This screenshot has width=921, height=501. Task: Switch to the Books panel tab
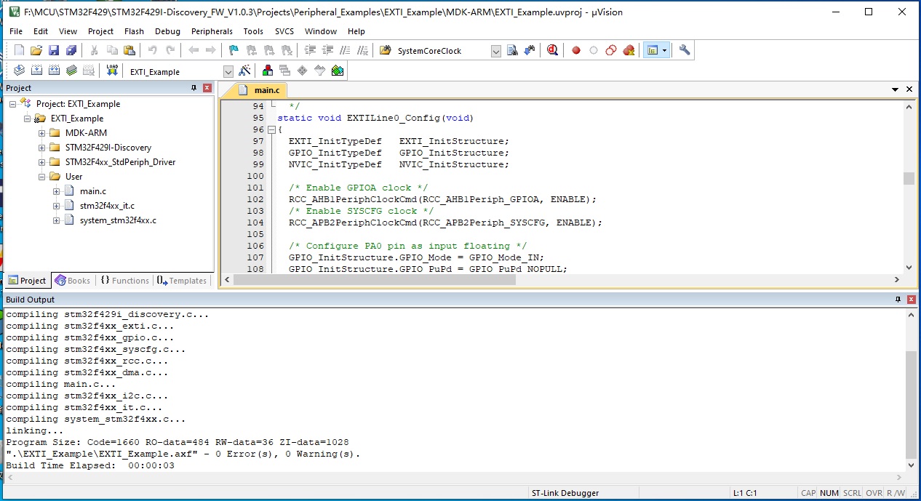(x=73, y=281)
